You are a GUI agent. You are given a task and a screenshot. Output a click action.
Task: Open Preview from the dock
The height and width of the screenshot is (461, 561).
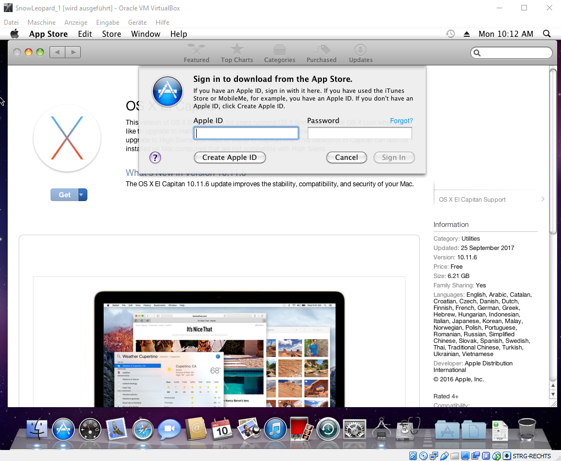[248, 429]
